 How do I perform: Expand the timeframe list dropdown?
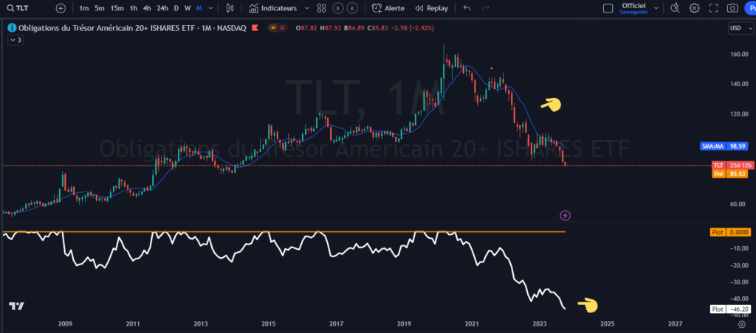[x=210, y=8]
